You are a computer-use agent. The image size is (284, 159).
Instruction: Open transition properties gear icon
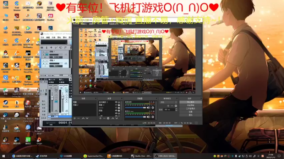coord(176,106)
